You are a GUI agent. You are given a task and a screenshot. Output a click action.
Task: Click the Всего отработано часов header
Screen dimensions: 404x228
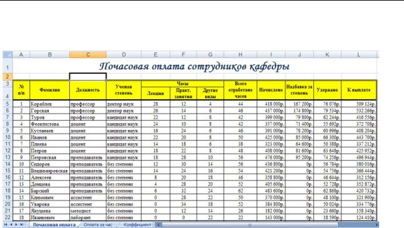click(240, 90)
